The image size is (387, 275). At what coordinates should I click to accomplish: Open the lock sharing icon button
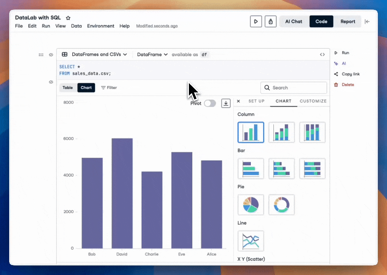coord(270,21)
